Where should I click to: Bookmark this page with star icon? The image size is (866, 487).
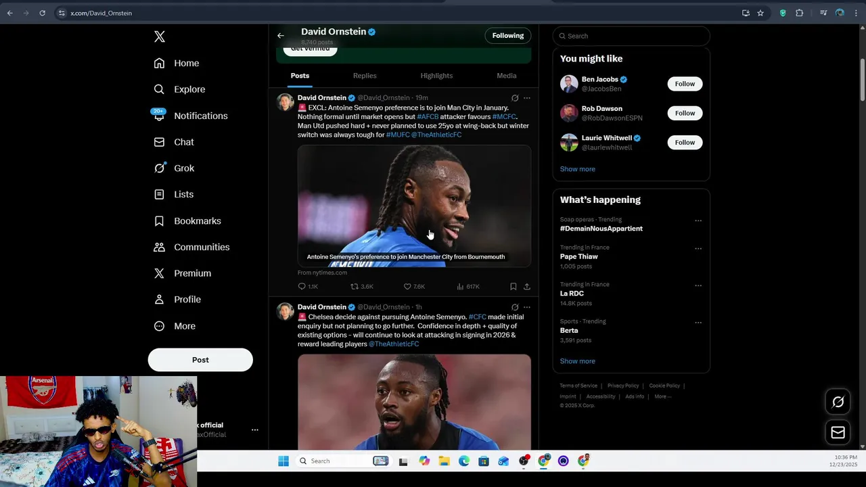(760, 13)
